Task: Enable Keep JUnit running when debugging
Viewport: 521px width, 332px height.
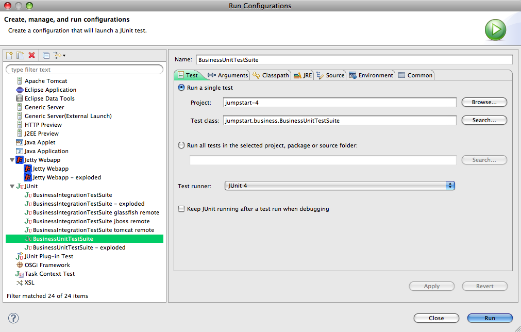Action: (x=181, y=209)
